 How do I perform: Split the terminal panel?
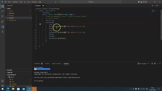pyautogui.click(x=152, y=63)
